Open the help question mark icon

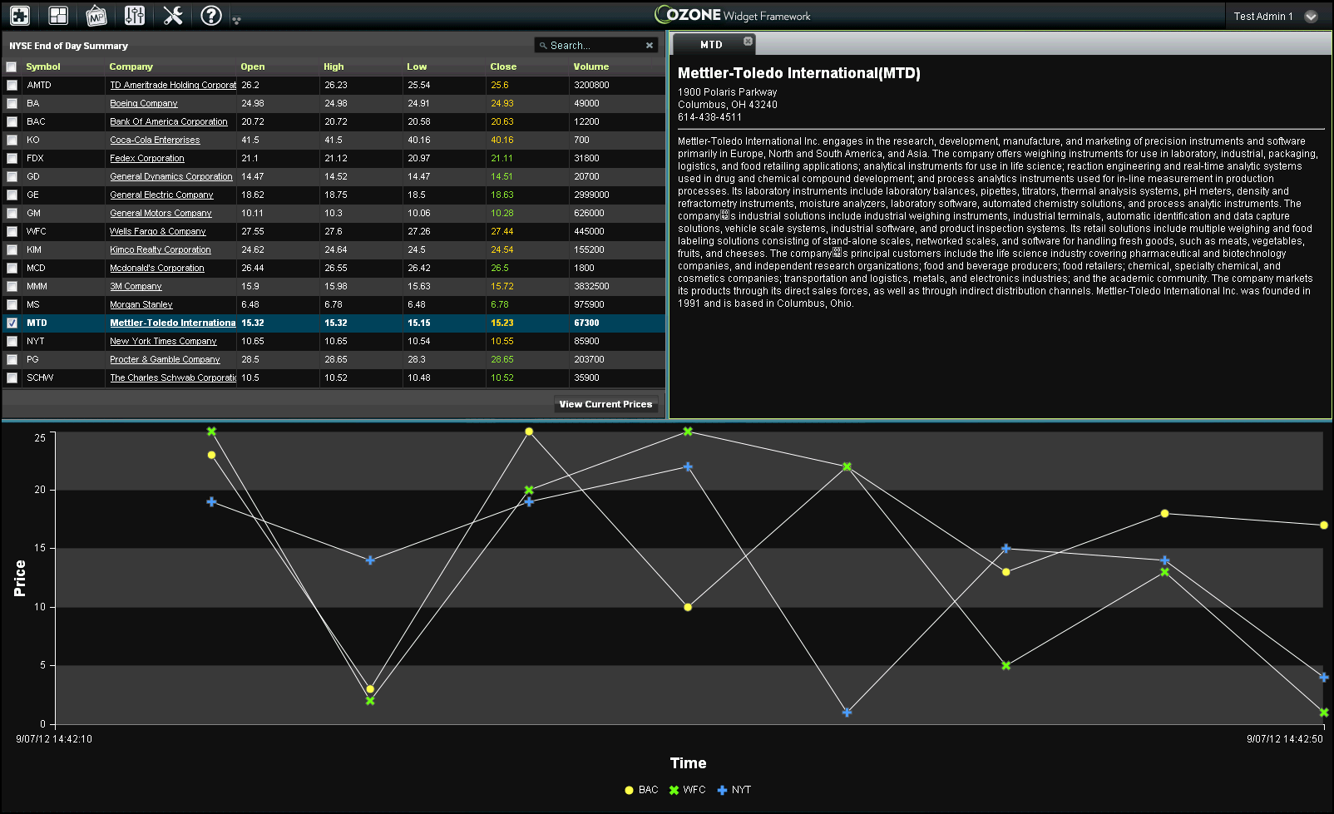coord(211,15)
